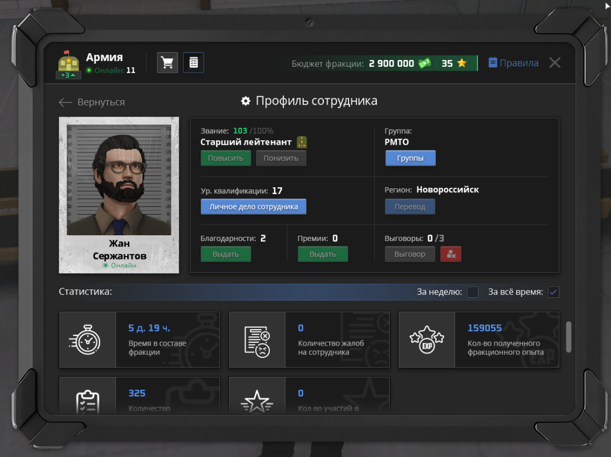Toggle the За всё время checkbox
The width and height of the screenshot is (611, 457).
tap(553, 292)
